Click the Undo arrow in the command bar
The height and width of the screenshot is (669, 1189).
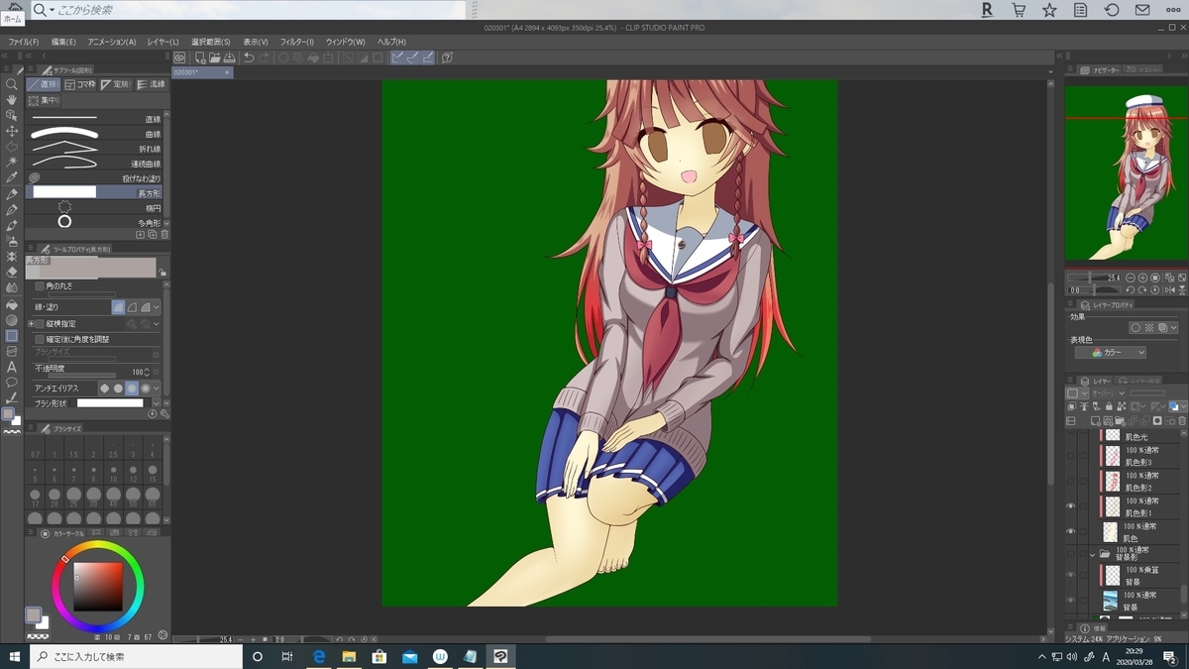pos(249,57)
